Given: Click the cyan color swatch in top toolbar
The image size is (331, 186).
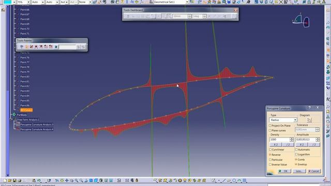Looking at the screenshot, I should (7, 2).
